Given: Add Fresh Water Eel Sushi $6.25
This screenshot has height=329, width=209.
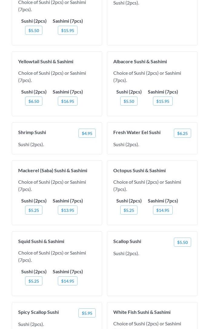Looking at the screenshot, I should pos(182,133).
